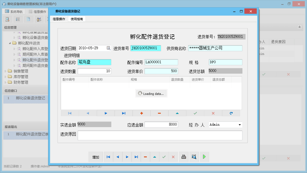The width and height of the screenshot is (307, 173).
Task: Click the green execute arrow icon
Action: [204, 157]
